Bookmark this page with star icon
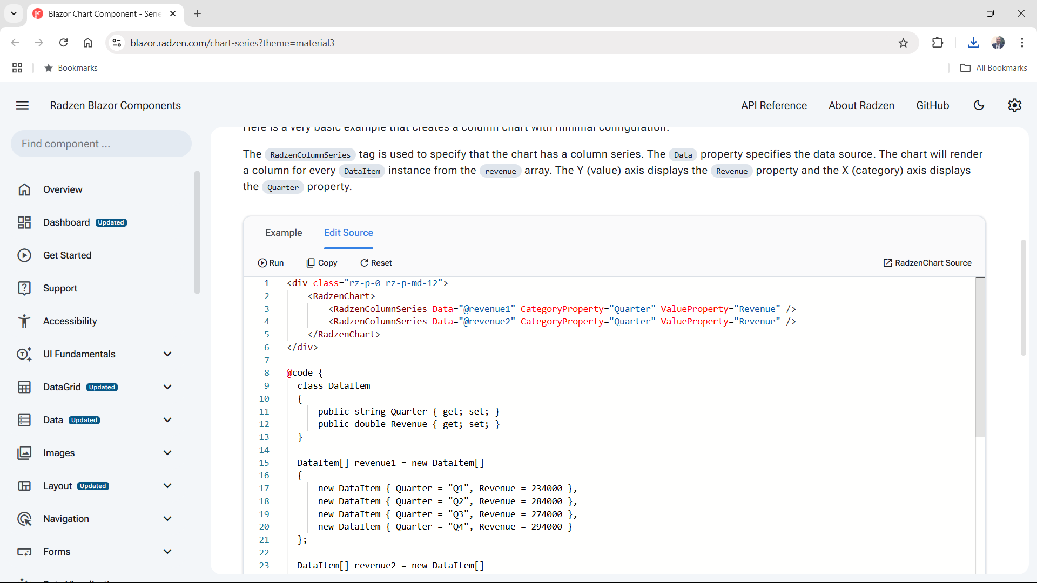Screen dimensions: 1037x583 [903, 43]
